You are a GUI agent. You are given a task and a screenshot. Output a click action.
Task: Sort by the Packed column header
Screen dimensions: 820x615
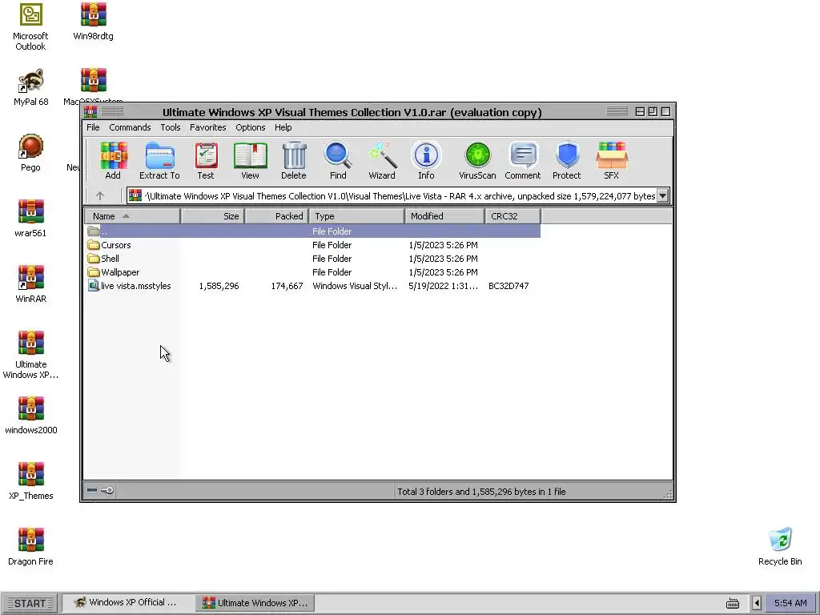[x=277, y=216]
